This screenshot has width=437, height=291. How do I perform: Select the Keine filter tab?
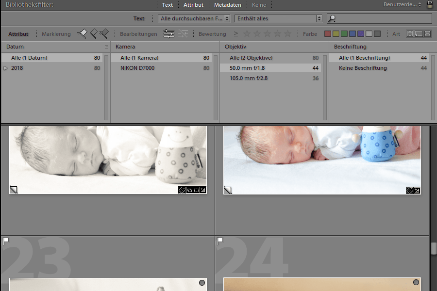pyautogui.click(x=259, y=5)
